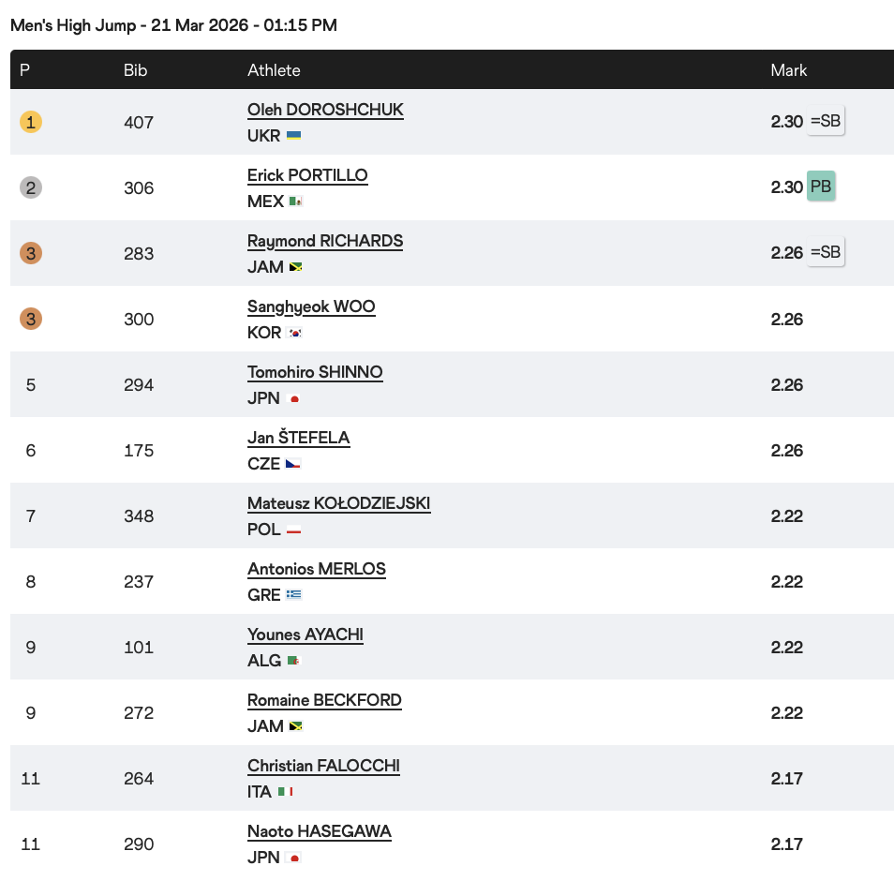Open Naoto HASEGAWA athlete profile
The width and height of the screenshot is (894, 881).
coord(320,831)
